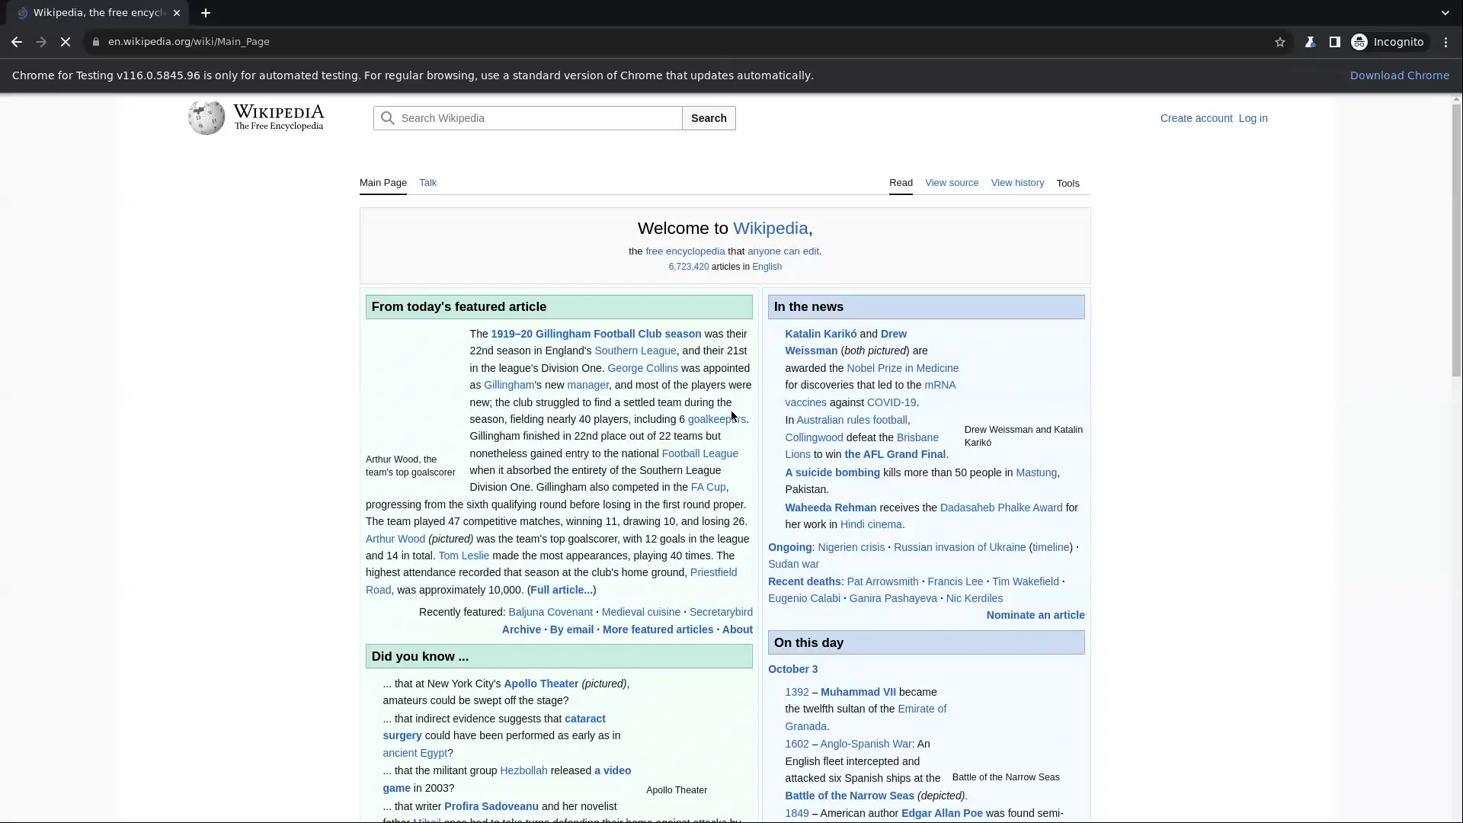This screenshot has height=823, width=1463.
Task: Click the October 3 date link
Action: (792, 669)
